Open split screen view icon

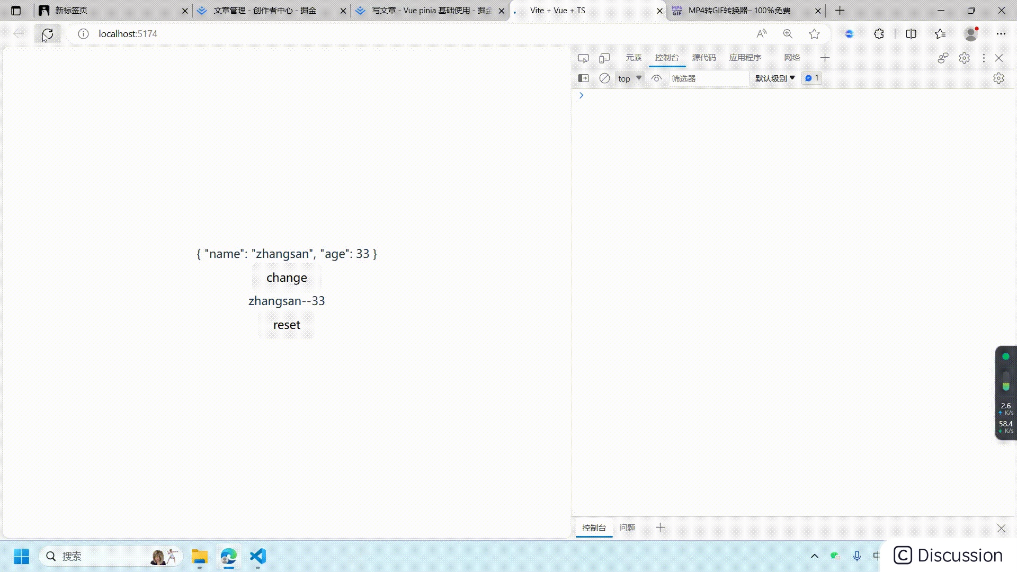pos(911,34)
